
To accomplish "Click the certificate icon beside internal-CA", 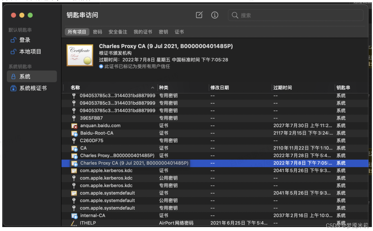I will point(74,216).
